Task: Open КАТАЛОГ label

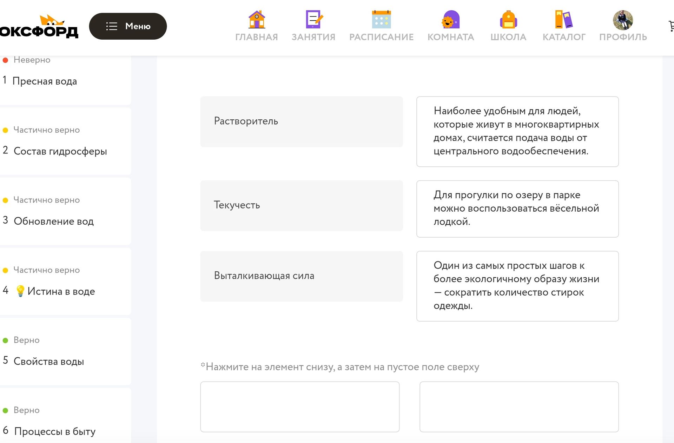Action: coord(564,37)
